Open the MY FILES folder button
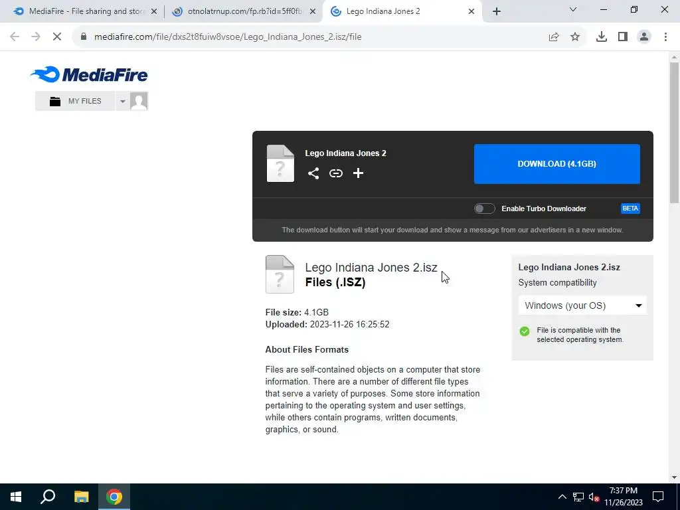 75,101
